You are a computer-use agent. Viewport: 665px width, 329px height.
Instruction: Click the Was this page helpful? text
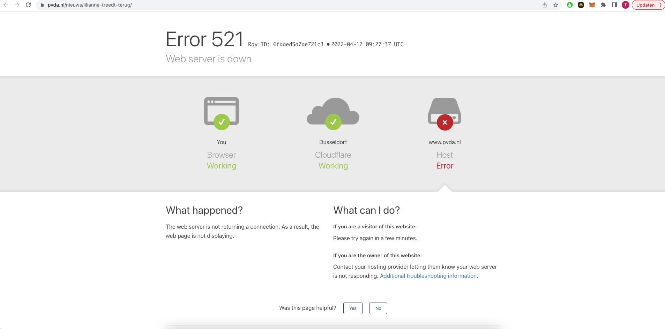[x=308, y=308]
